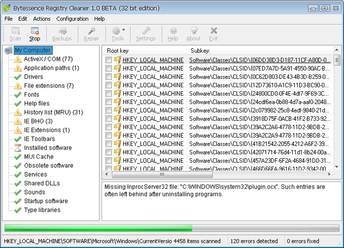The image size is (344, 248).
Task: Open the Tools dropdown arrow
Action: tap(123, 30)
